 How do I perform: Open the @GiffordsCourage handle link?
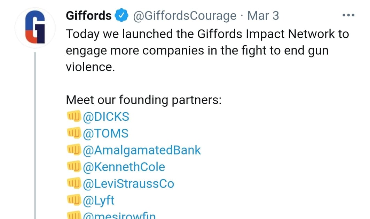185,16
